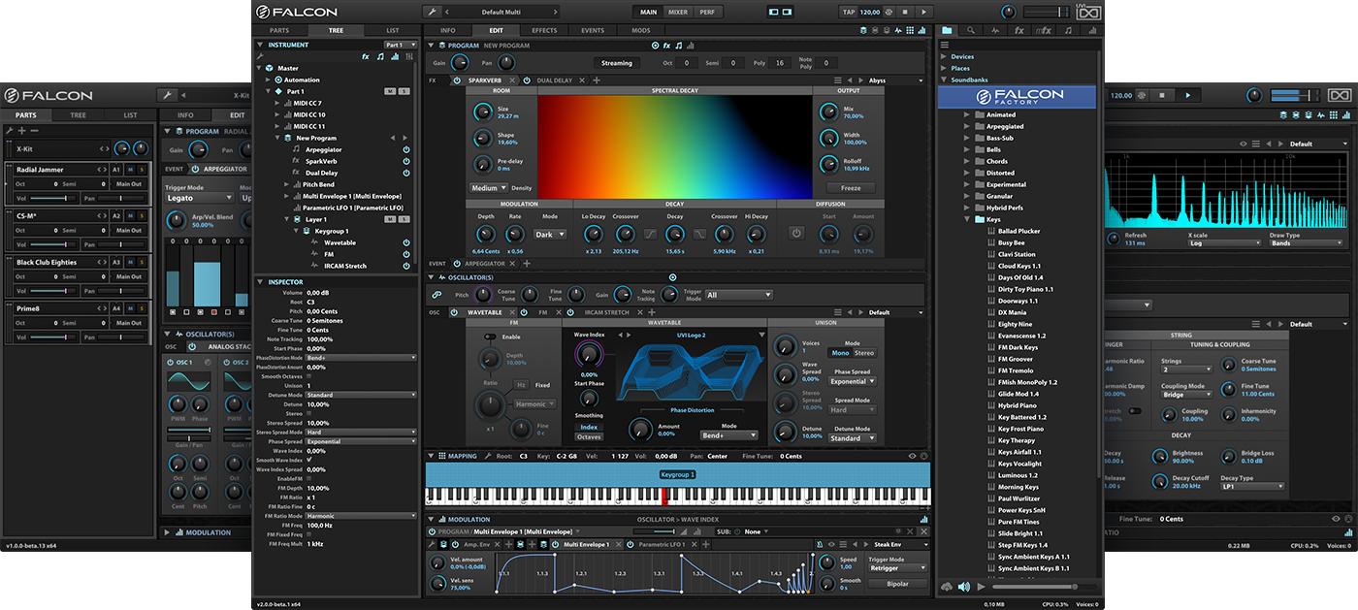Click the link chain icon in Oscillator section

click(436, 295)
